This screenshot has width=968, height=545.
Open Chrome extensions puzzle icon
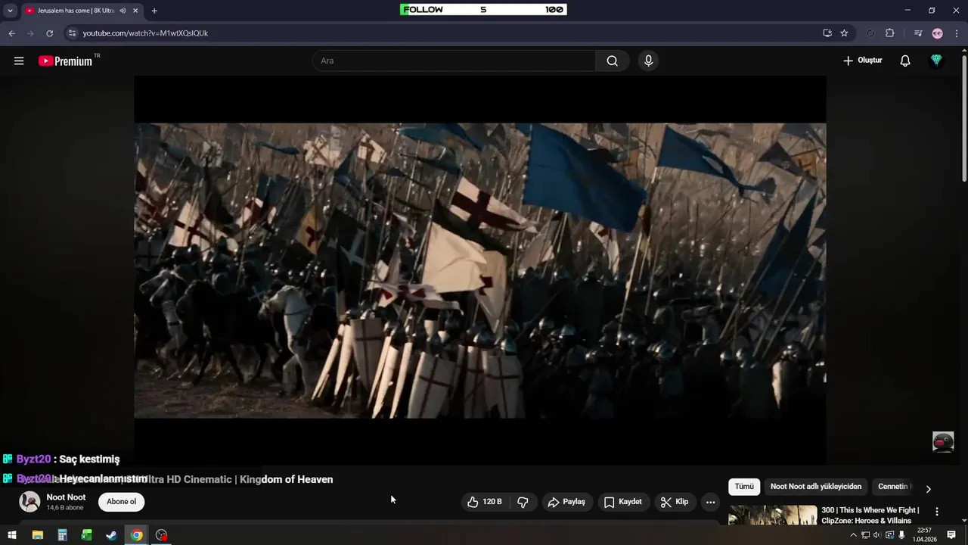(890, 33)
